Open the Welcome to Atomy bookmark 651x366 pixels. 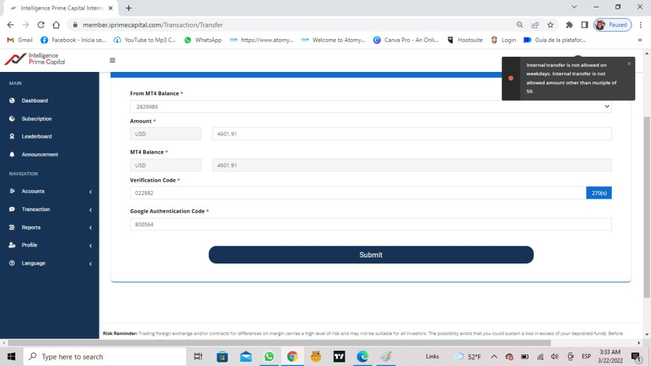pos(333,40)
